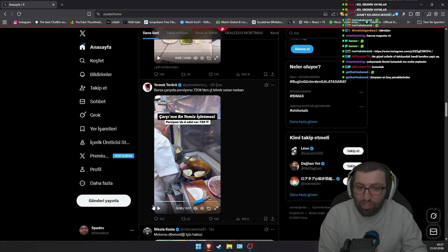Open İçerik Üreticisi Stüdyosu in the sidebar

tap(105, 142)
